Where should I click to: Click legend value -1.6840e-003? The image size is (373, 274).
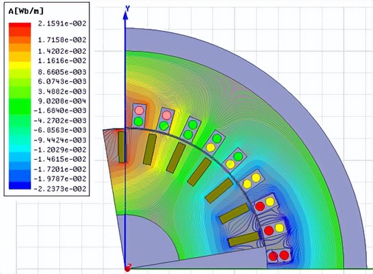pos(60,111)
